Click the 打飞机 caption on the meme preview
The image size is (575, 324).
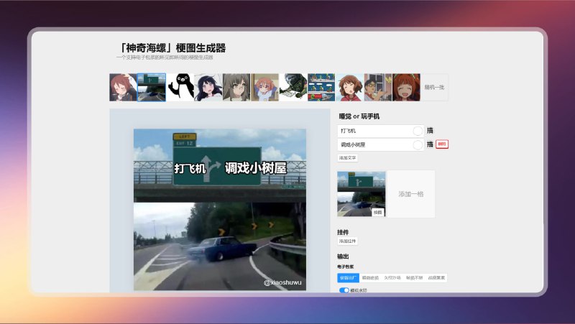point(190,169)
